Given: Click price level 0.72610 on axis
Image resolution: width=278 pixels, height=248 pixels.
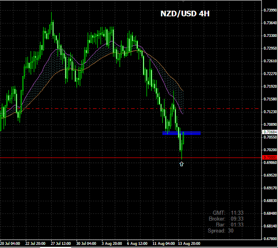Looking at the screenshot, I should 270,61.
